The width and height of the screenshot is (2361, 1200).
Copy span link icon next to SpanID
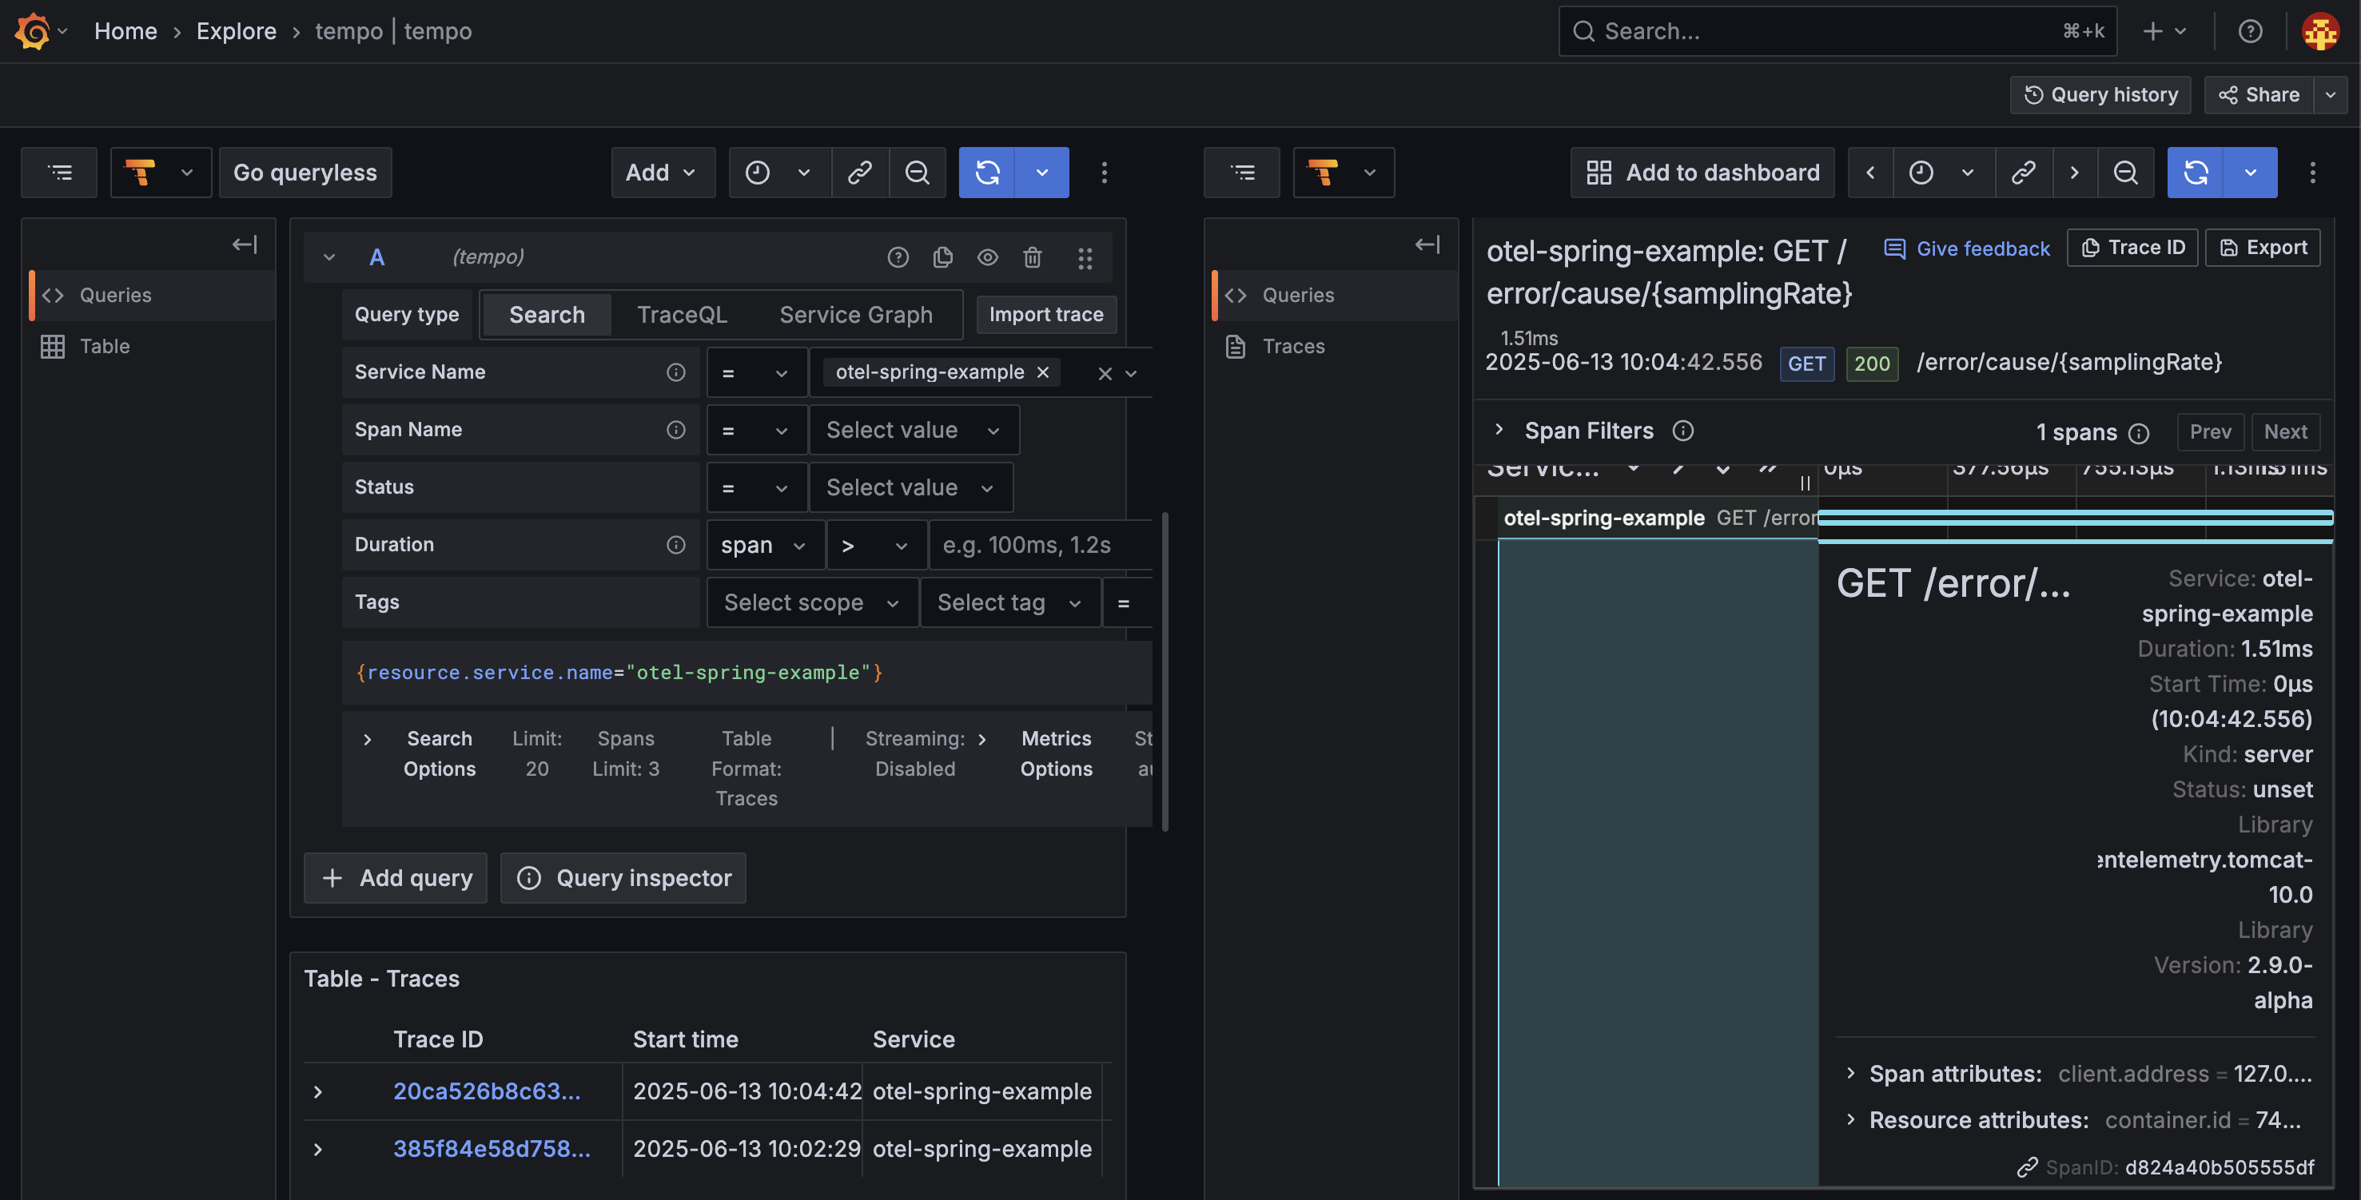pyautogui.click(x=2028, y=1167)
